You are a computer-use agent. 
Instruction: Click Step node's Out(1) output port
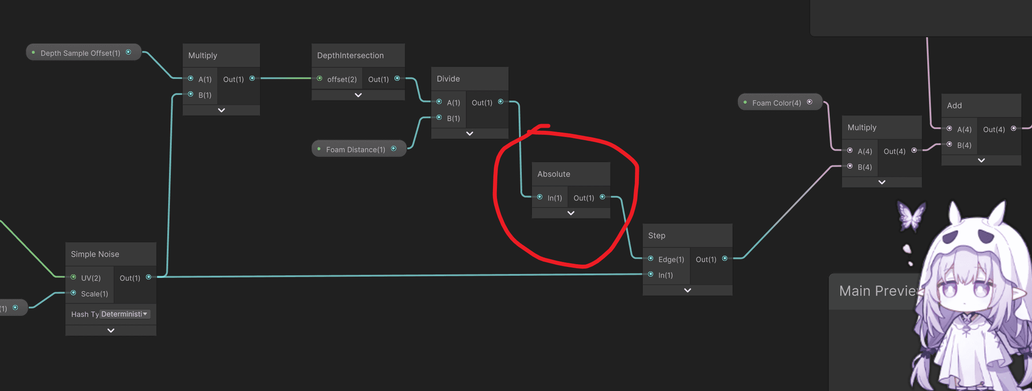point(725,258)
